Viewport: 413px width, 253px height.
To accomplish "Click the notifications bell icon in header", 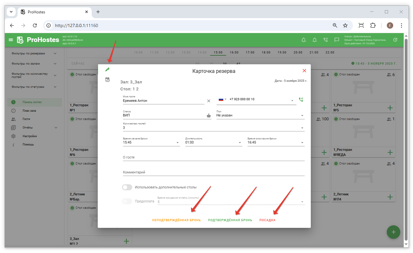I will point(315,40).
